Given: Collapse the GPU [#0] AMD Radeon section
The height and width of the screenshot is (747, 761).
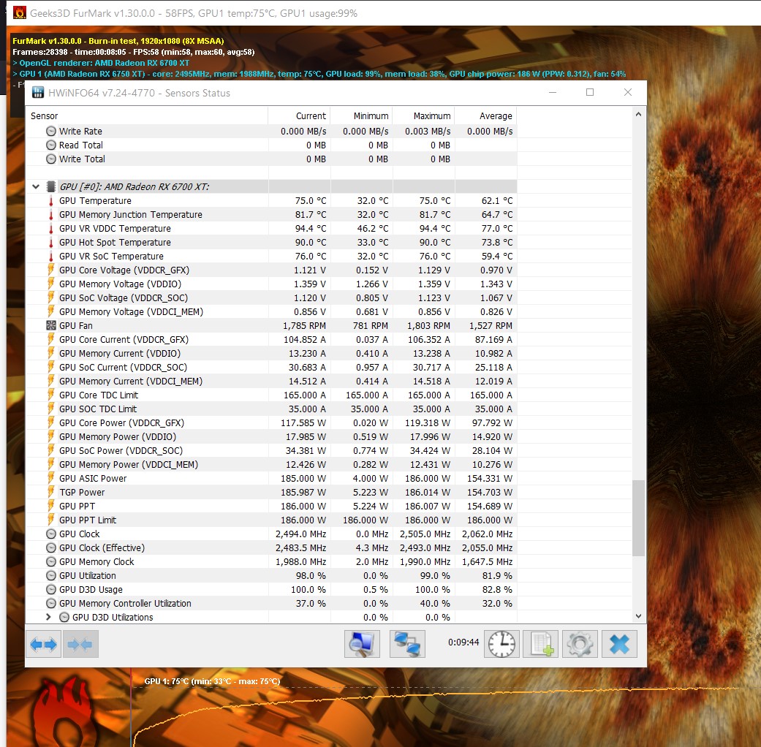Looking at the screenshot, I should (35, 186).
